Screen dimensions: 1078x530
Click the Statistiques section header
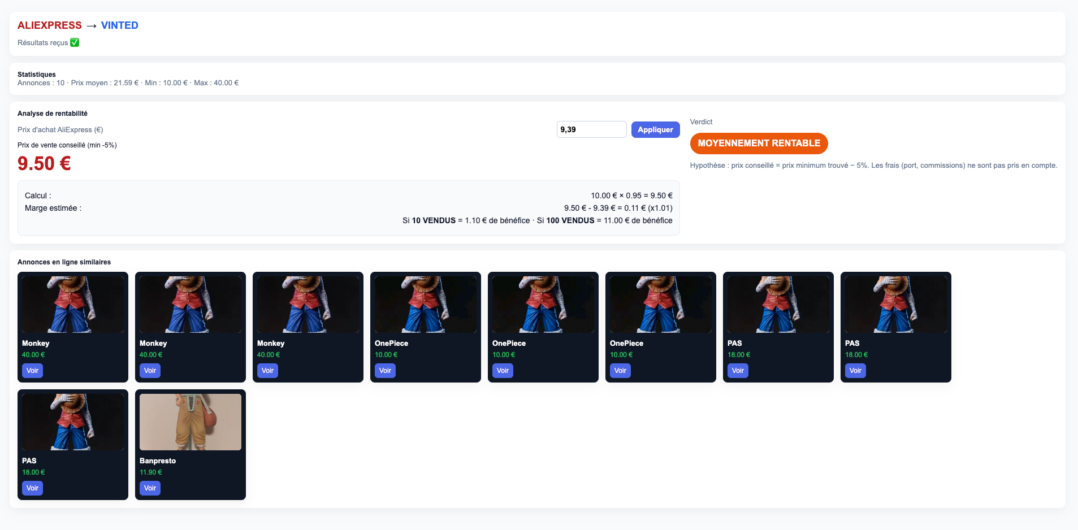coord(36,74)
